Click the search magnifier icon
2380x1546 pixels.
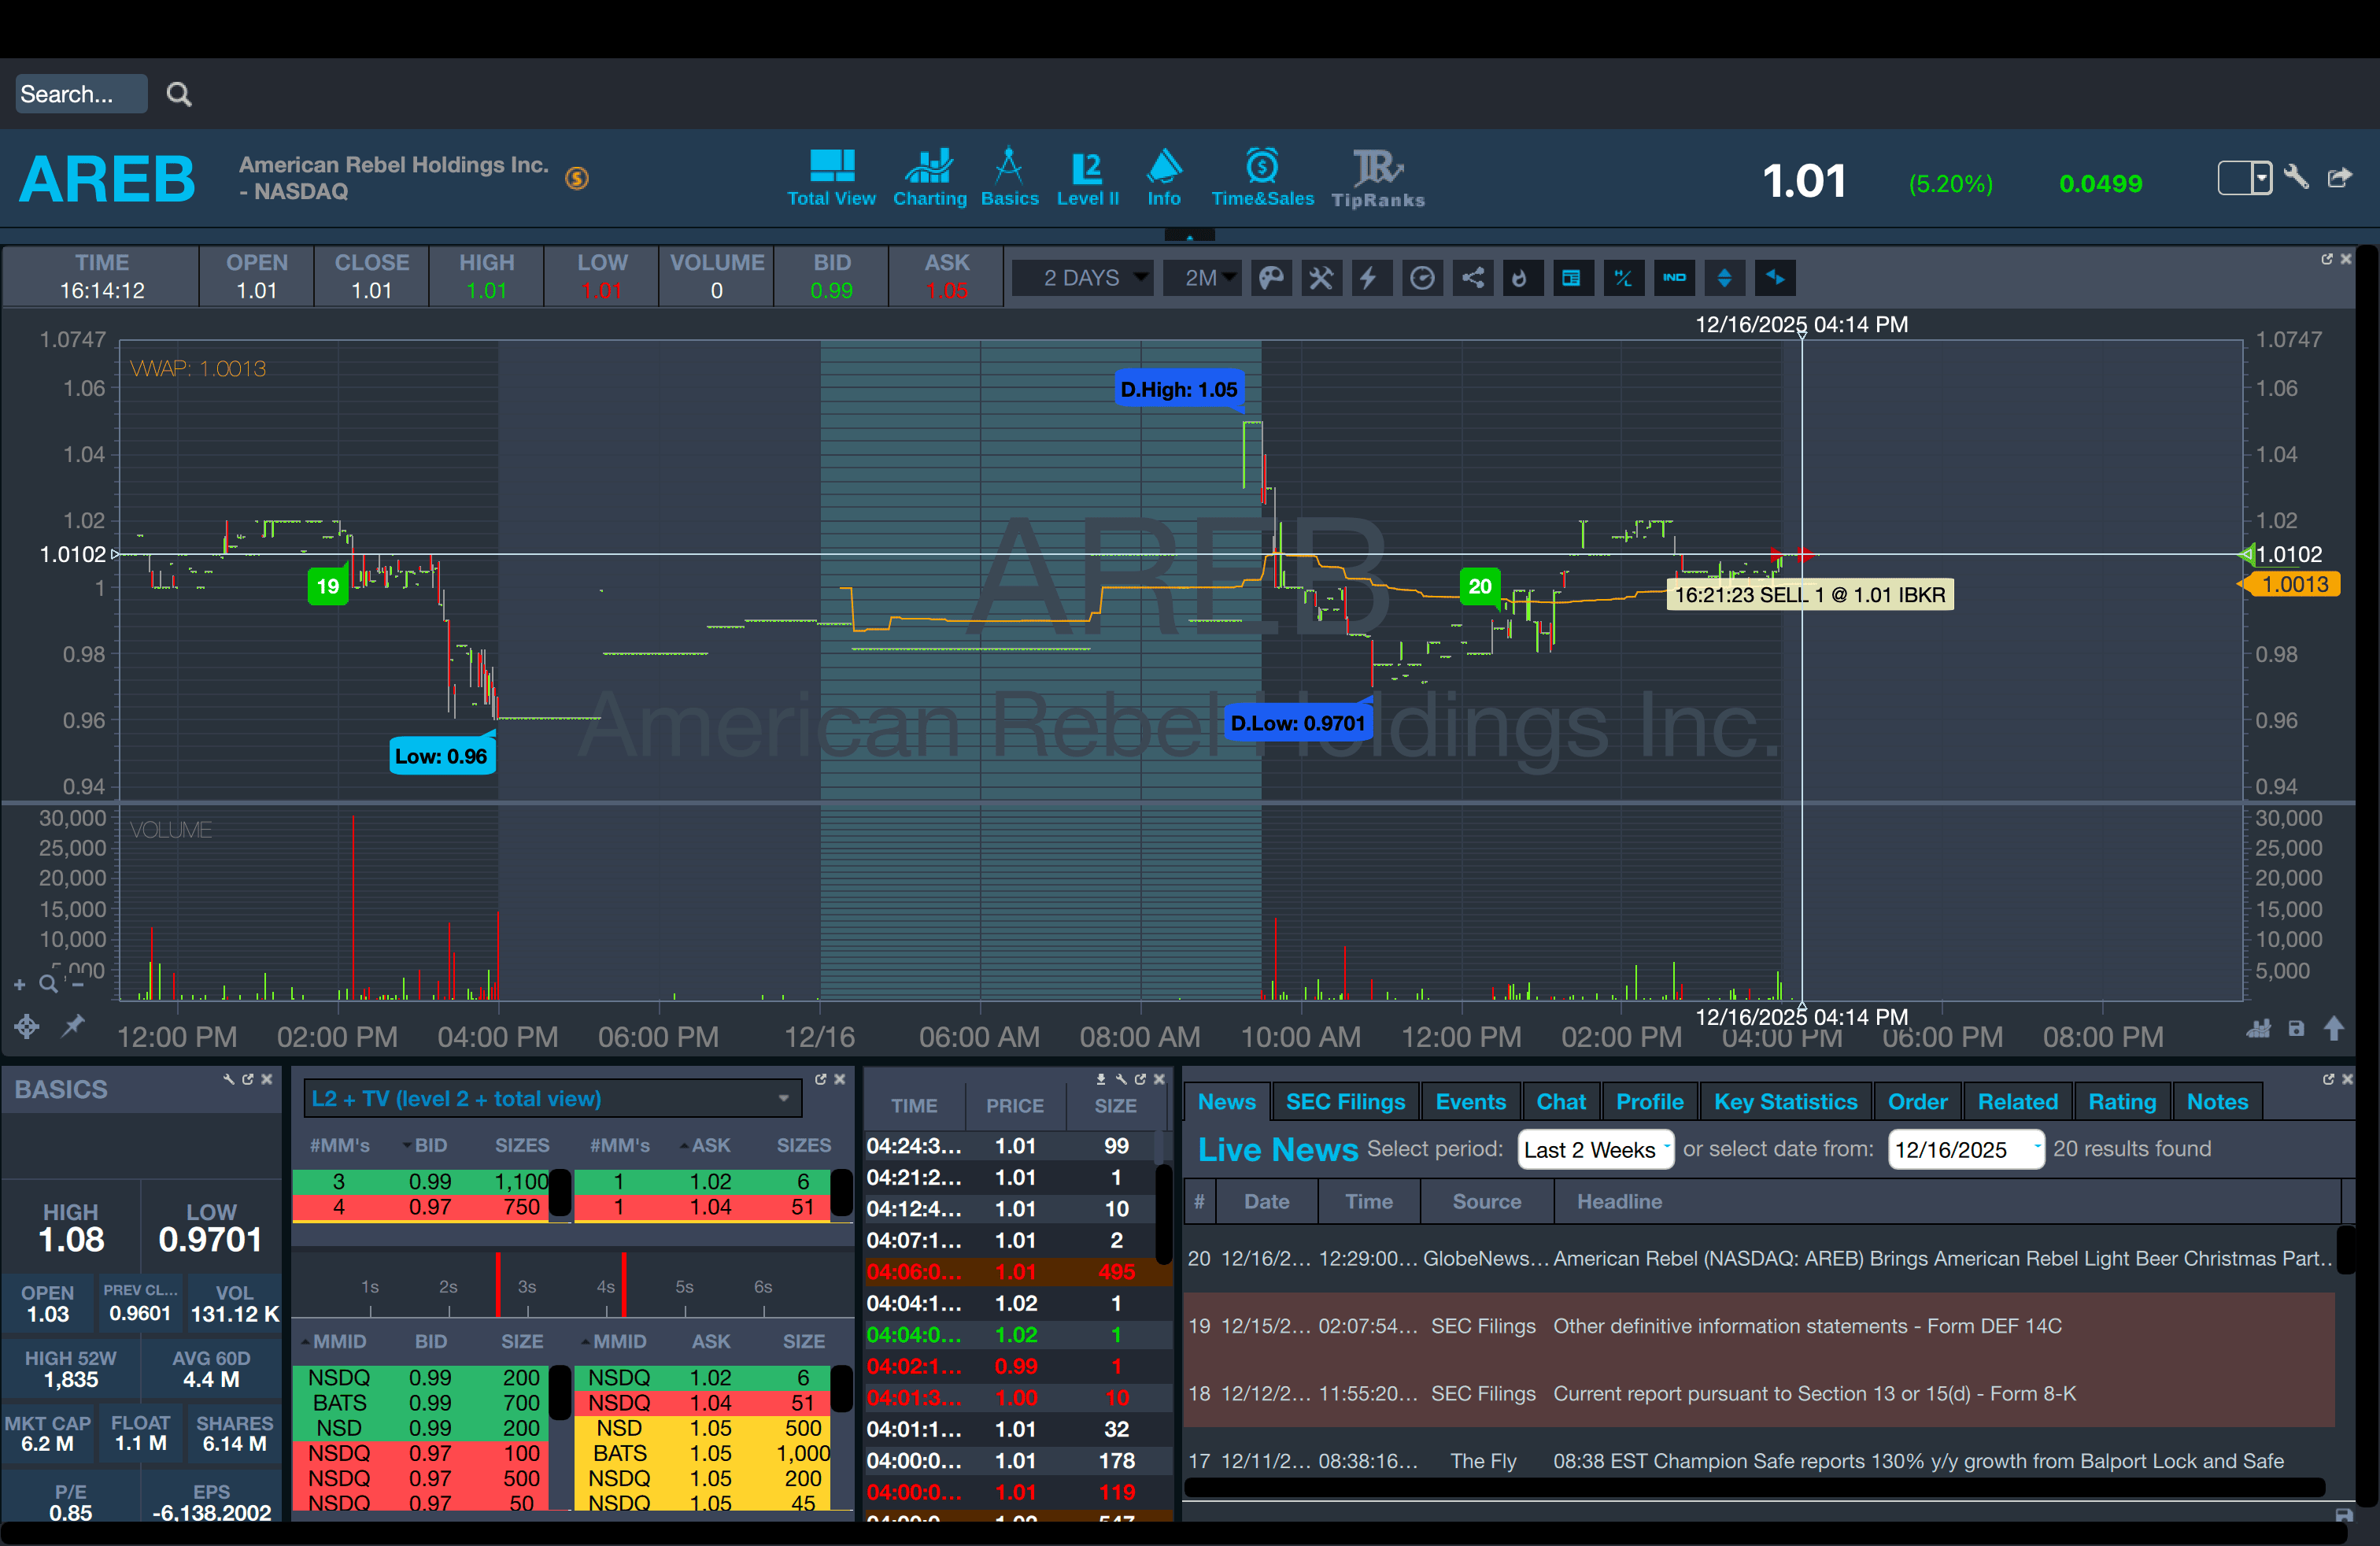tap(179, 94)
